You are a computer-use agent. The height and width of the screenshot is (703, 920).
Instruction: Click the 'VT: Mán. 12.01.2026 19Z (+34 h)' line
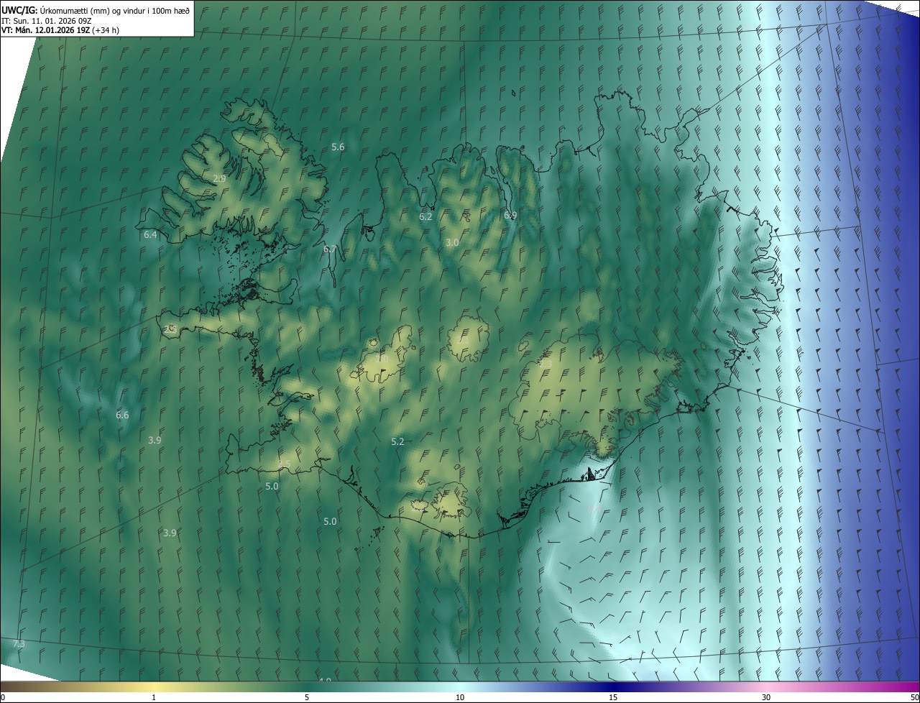pyautogui.click(x=60, y=31)
